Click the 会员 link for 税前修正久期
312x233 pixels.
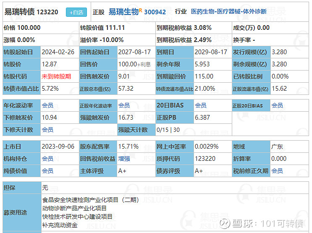[x=277, y=171]
